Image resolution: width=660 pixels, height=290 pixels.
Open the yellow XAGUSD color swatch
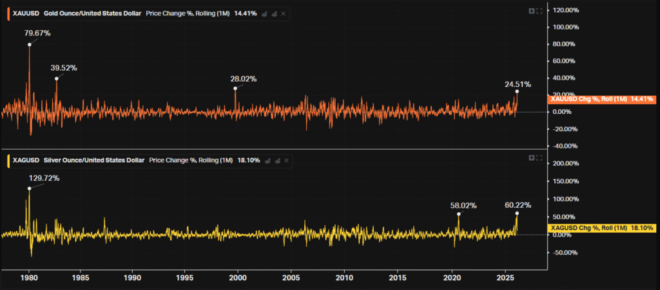(8, 159)
